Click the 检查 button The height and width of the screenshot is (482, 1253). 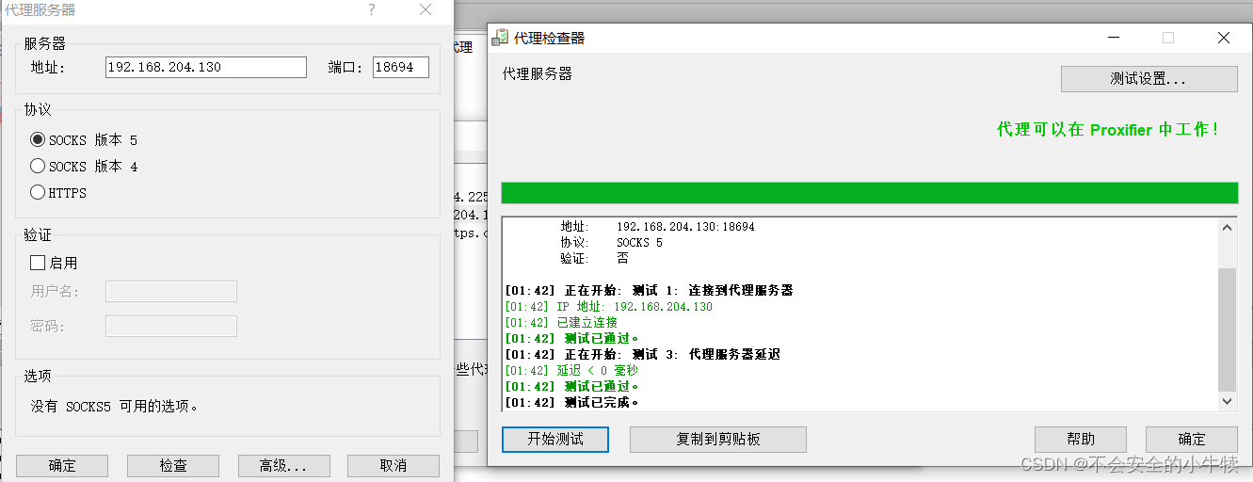pos(173,466)
